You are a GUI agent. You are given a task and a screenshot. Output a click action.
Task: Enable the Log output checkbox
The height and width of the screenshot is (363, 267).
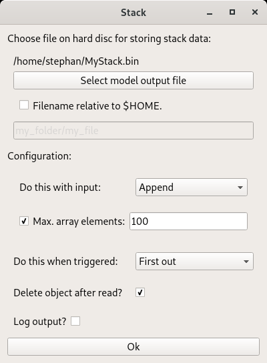tap(75, 321)
